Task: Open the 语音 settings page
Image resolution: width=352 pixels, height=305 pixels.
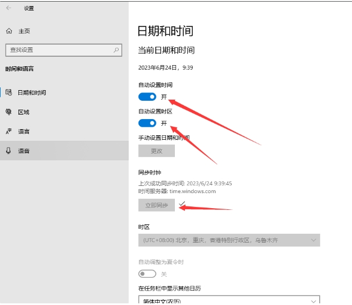Action: (23, 151)
